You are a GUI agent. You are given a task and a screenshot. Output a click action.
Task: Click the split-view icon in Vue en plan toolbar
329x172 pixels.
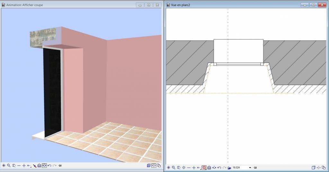(x=319, y=168)
